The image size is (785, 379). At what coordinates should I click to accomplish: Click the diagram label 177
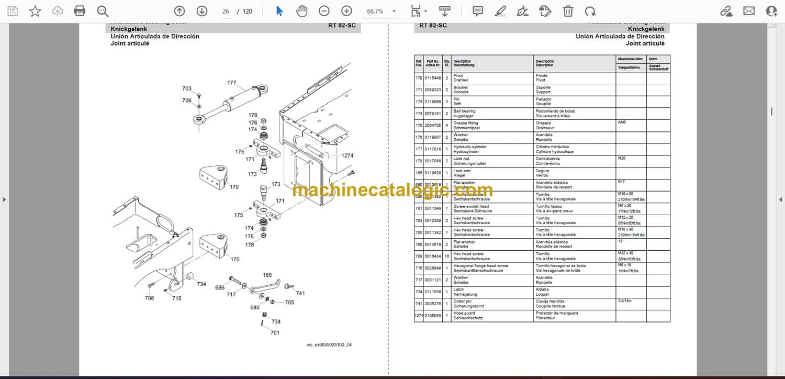point(232,83)
